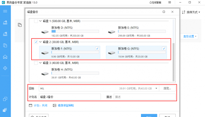This screenshot has height=117, width=205.
Task: Open the image retention policy link
Action: [66, 106]
